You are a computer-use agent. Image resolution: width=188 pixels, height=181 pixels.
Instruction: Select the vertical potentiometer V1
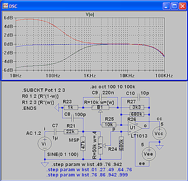[x=100, y=145]
